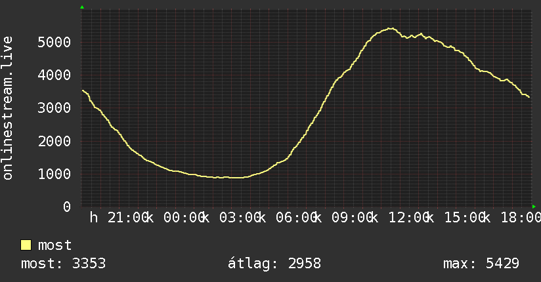Click the x-axis label 21:00
The image size is (541, 282).
(x=127, y=218)
